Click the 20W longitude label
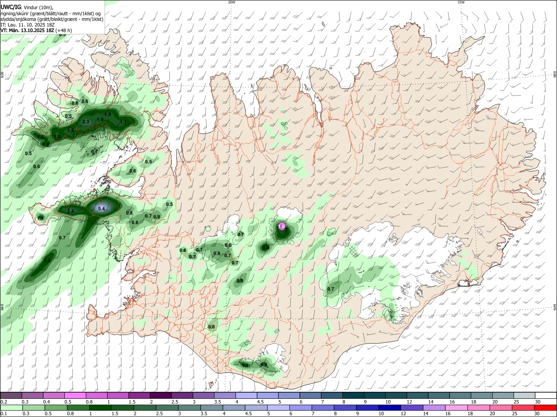The image size is (557, 417). click(232, 2)
